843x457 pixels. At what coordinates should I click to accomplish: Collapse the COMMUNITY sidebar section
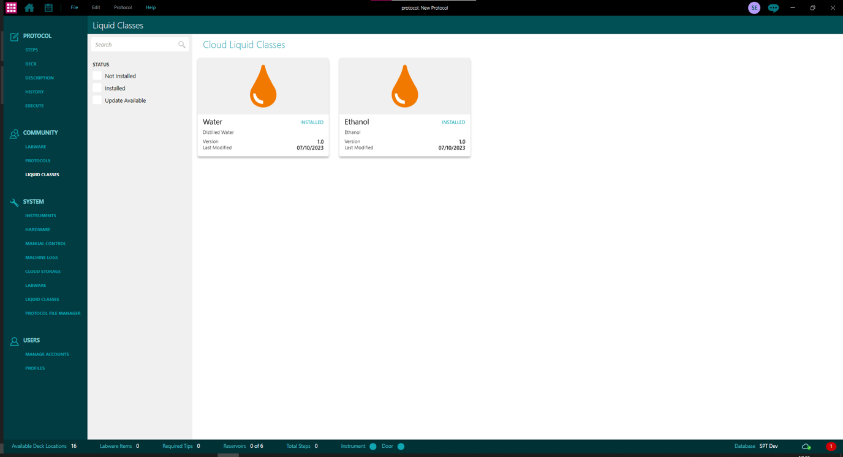tap(40, 132)
